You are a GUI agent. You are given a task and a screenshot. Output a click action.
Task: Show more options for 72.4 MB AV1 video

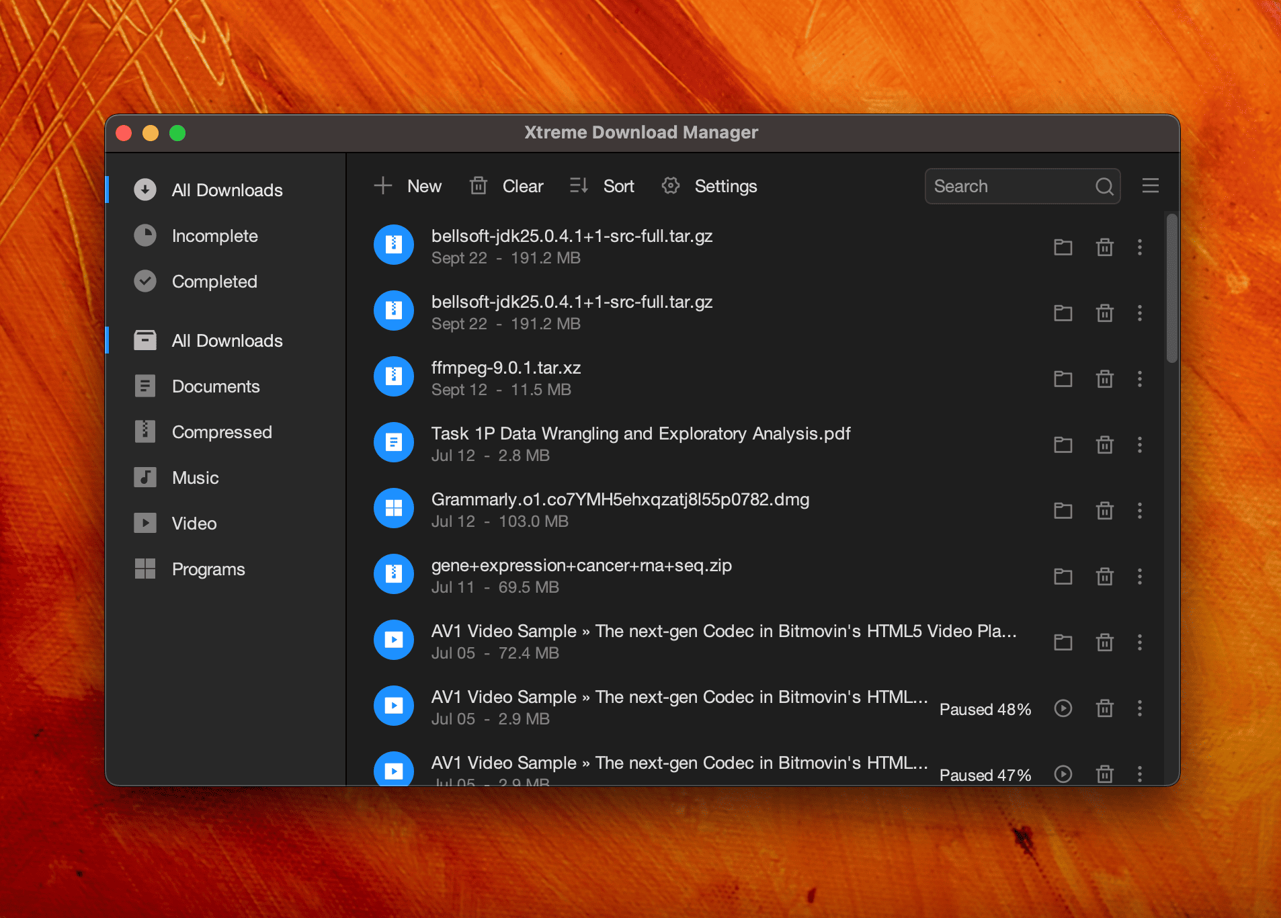1140,642
